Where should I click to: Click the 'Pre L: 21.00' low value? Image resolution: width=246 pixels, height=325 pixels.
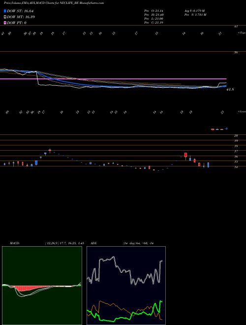(154, 19)
